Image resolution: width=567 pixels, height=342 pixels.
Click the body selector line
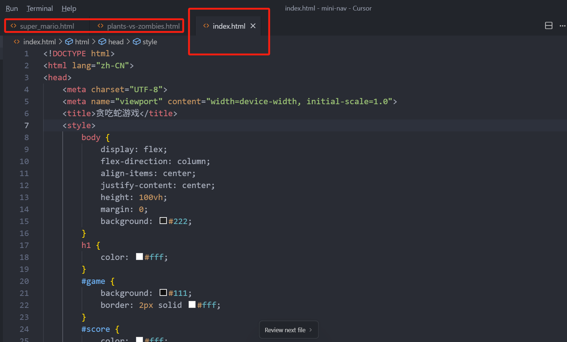[96, 137]
